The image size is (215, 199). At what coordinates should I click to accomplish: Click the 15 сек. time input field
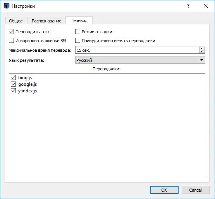[x=137, y=50]
